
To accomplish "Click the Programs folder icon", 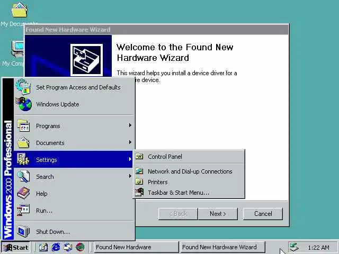I will coord(23,125).
